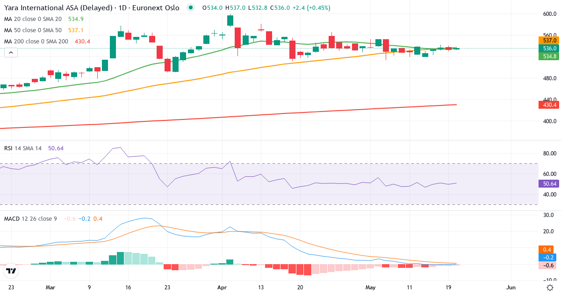Image resolution: width=561 pixels, height=294 pixels.
Task: Click the 430.4 red price label
Action: tap(549, 105)
